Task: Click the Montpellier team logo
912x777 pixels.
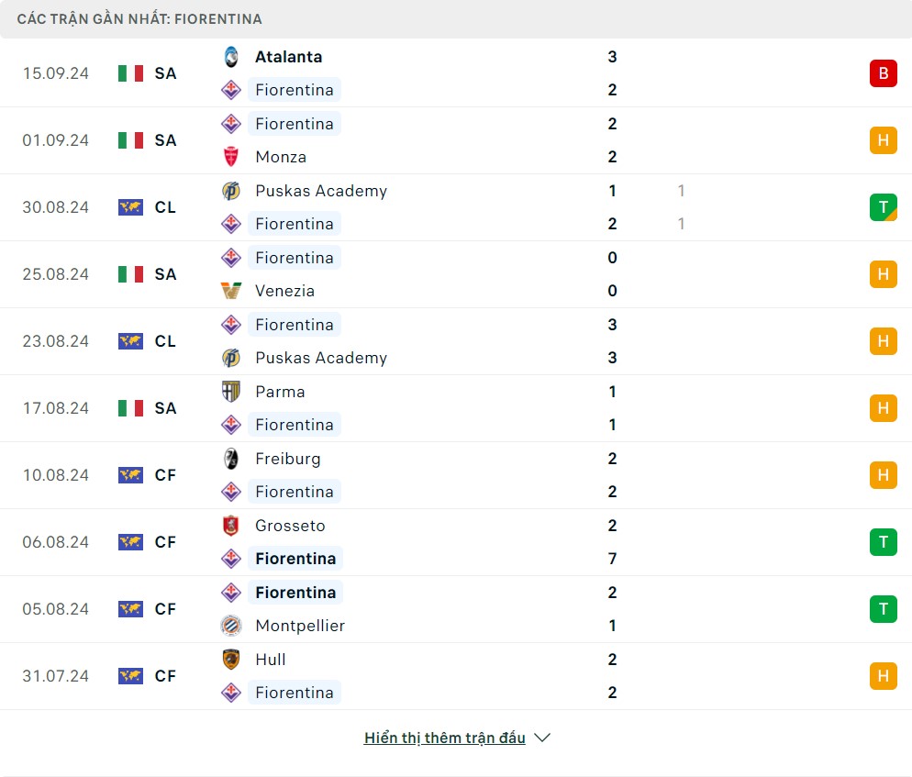Action: tap(231, 626)
